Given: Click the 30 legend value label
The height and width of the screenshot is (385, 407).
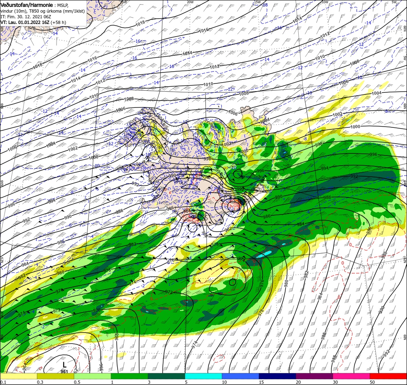Looking at the screenshot, I should pos(335,382).
